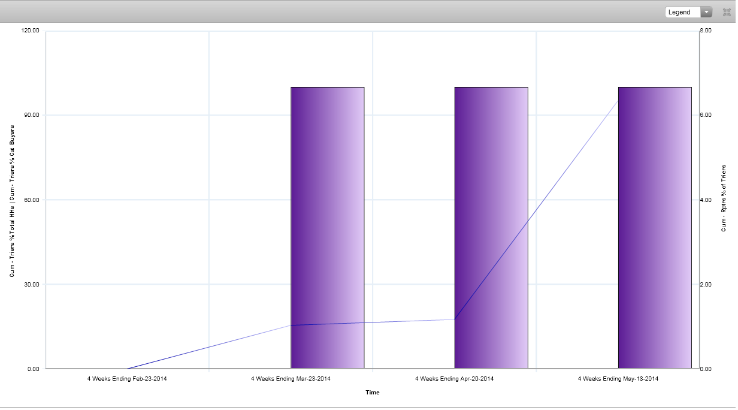The height and width of the screenshot is (410, 738).
Task: Click the '4 Weeks Ending Feb-23-2014' axis label
Action: [x=127, y=379]
